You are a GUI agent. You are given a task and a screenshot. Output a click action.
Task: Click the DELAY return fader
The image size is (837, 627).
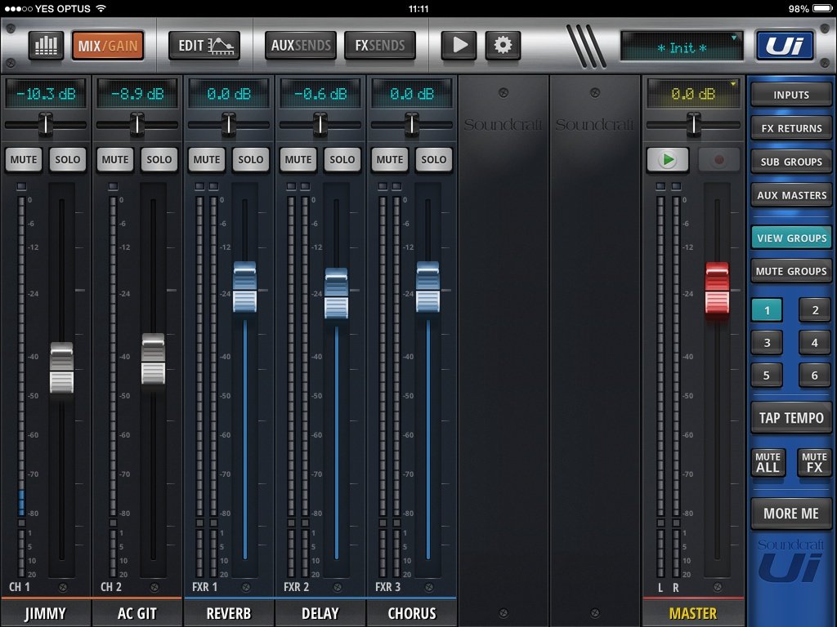336,293
